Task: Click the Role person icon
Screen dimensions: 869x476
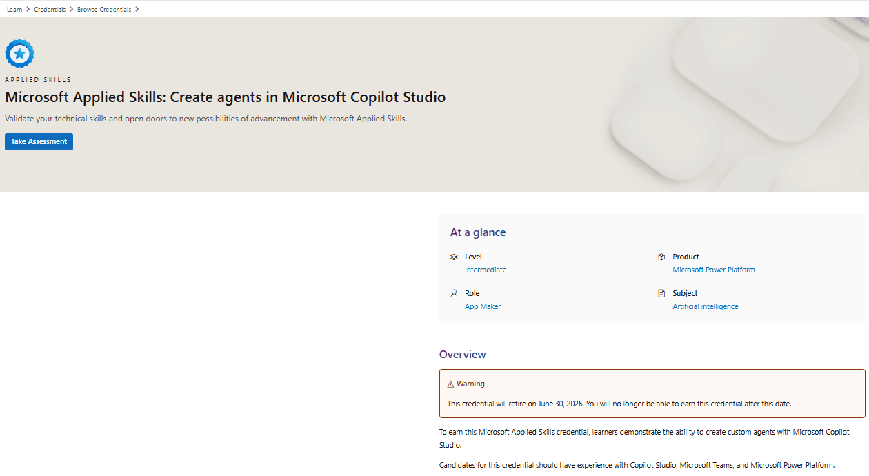Action: pyautogui.click(x=454, y=293)
